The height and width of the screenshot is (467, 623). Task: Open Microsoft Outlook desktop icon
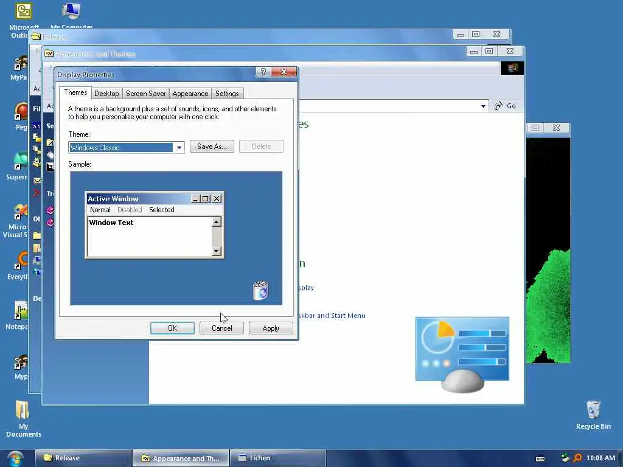point(23,20)
